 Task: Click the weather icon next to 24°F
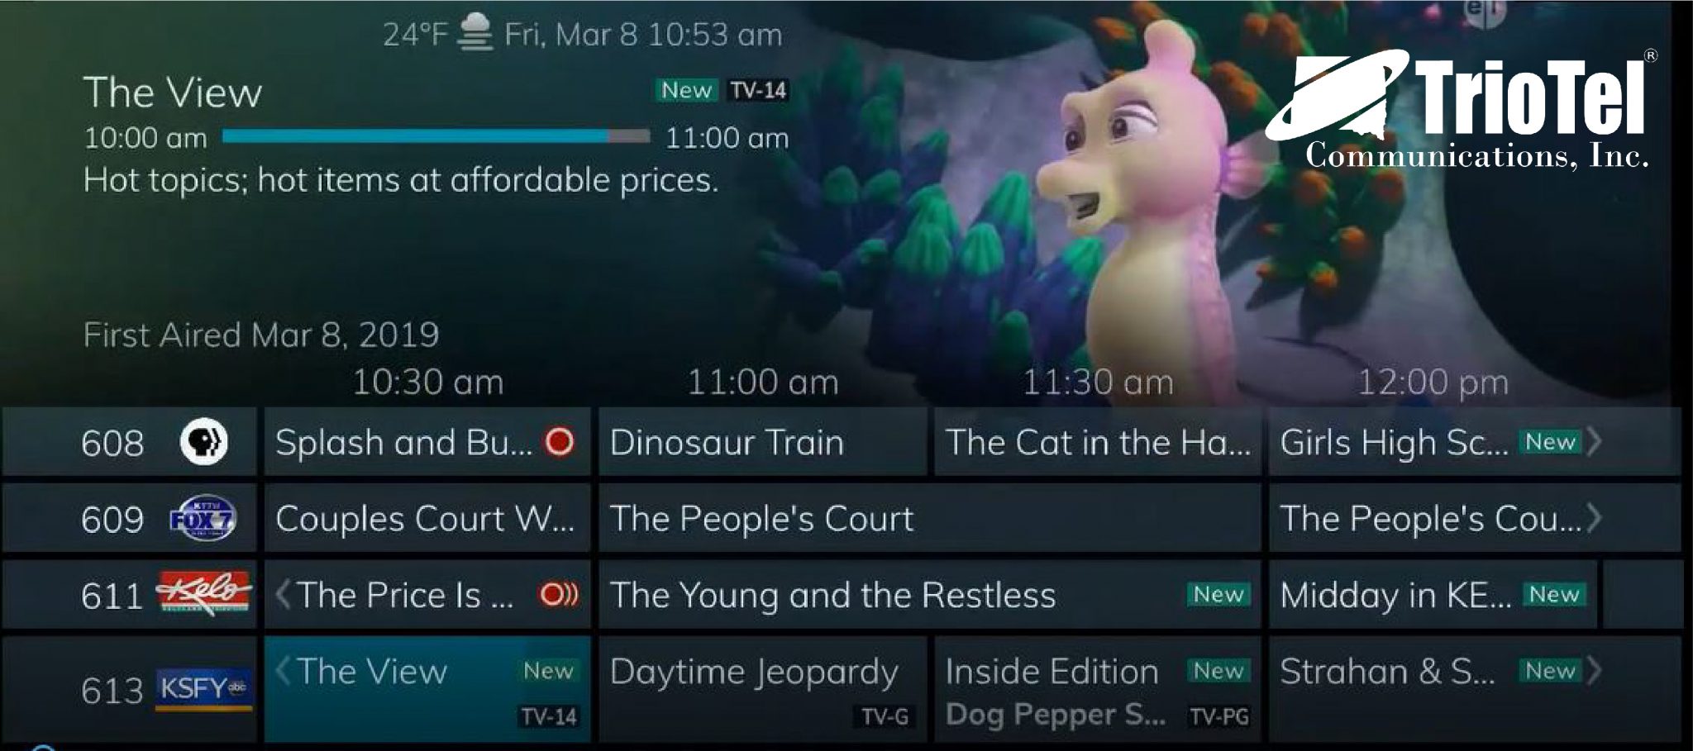(476, 32)
